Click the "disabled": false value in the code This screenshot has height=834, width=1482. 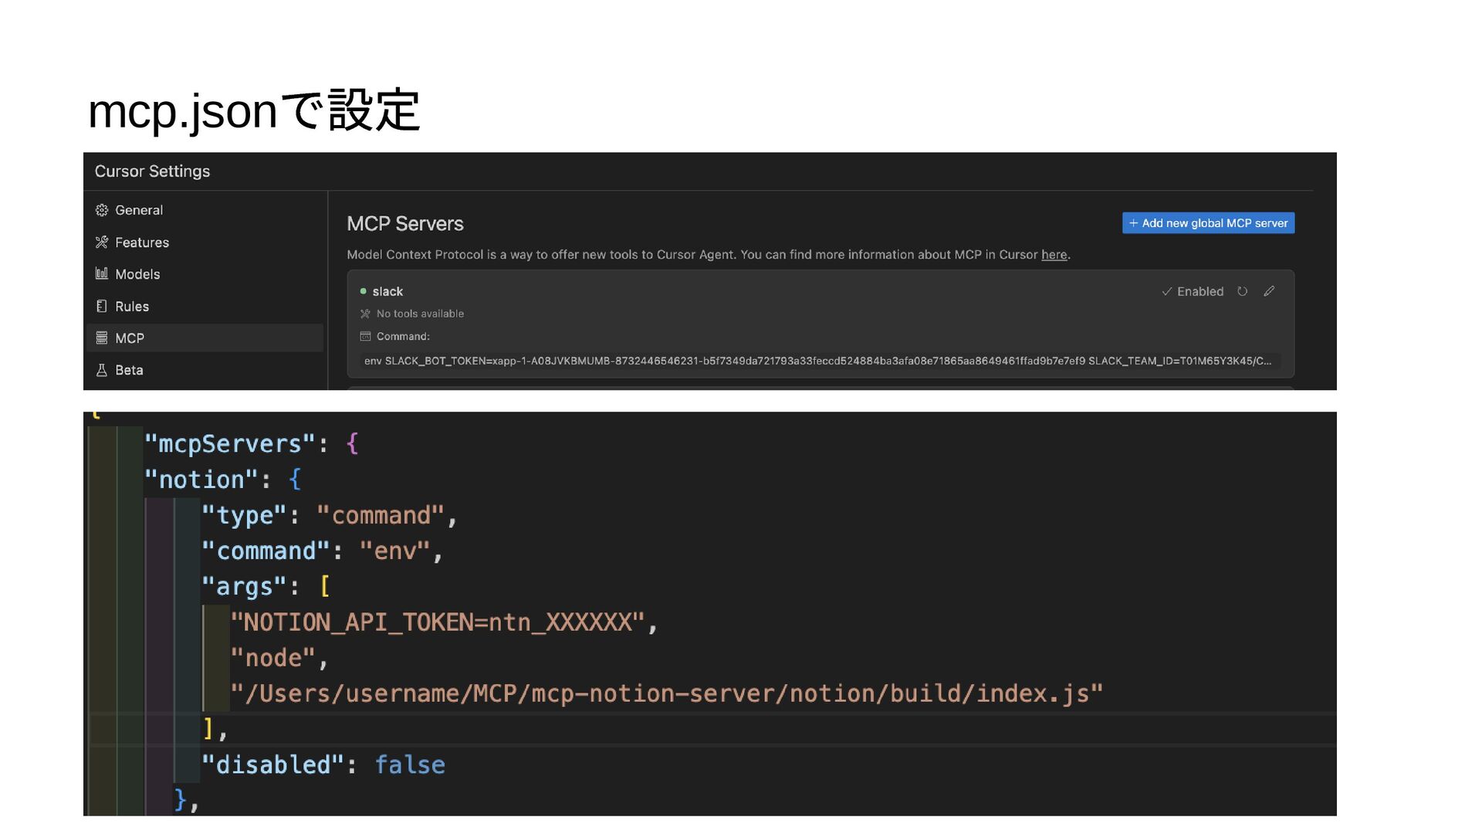click(x=410, y=765)
